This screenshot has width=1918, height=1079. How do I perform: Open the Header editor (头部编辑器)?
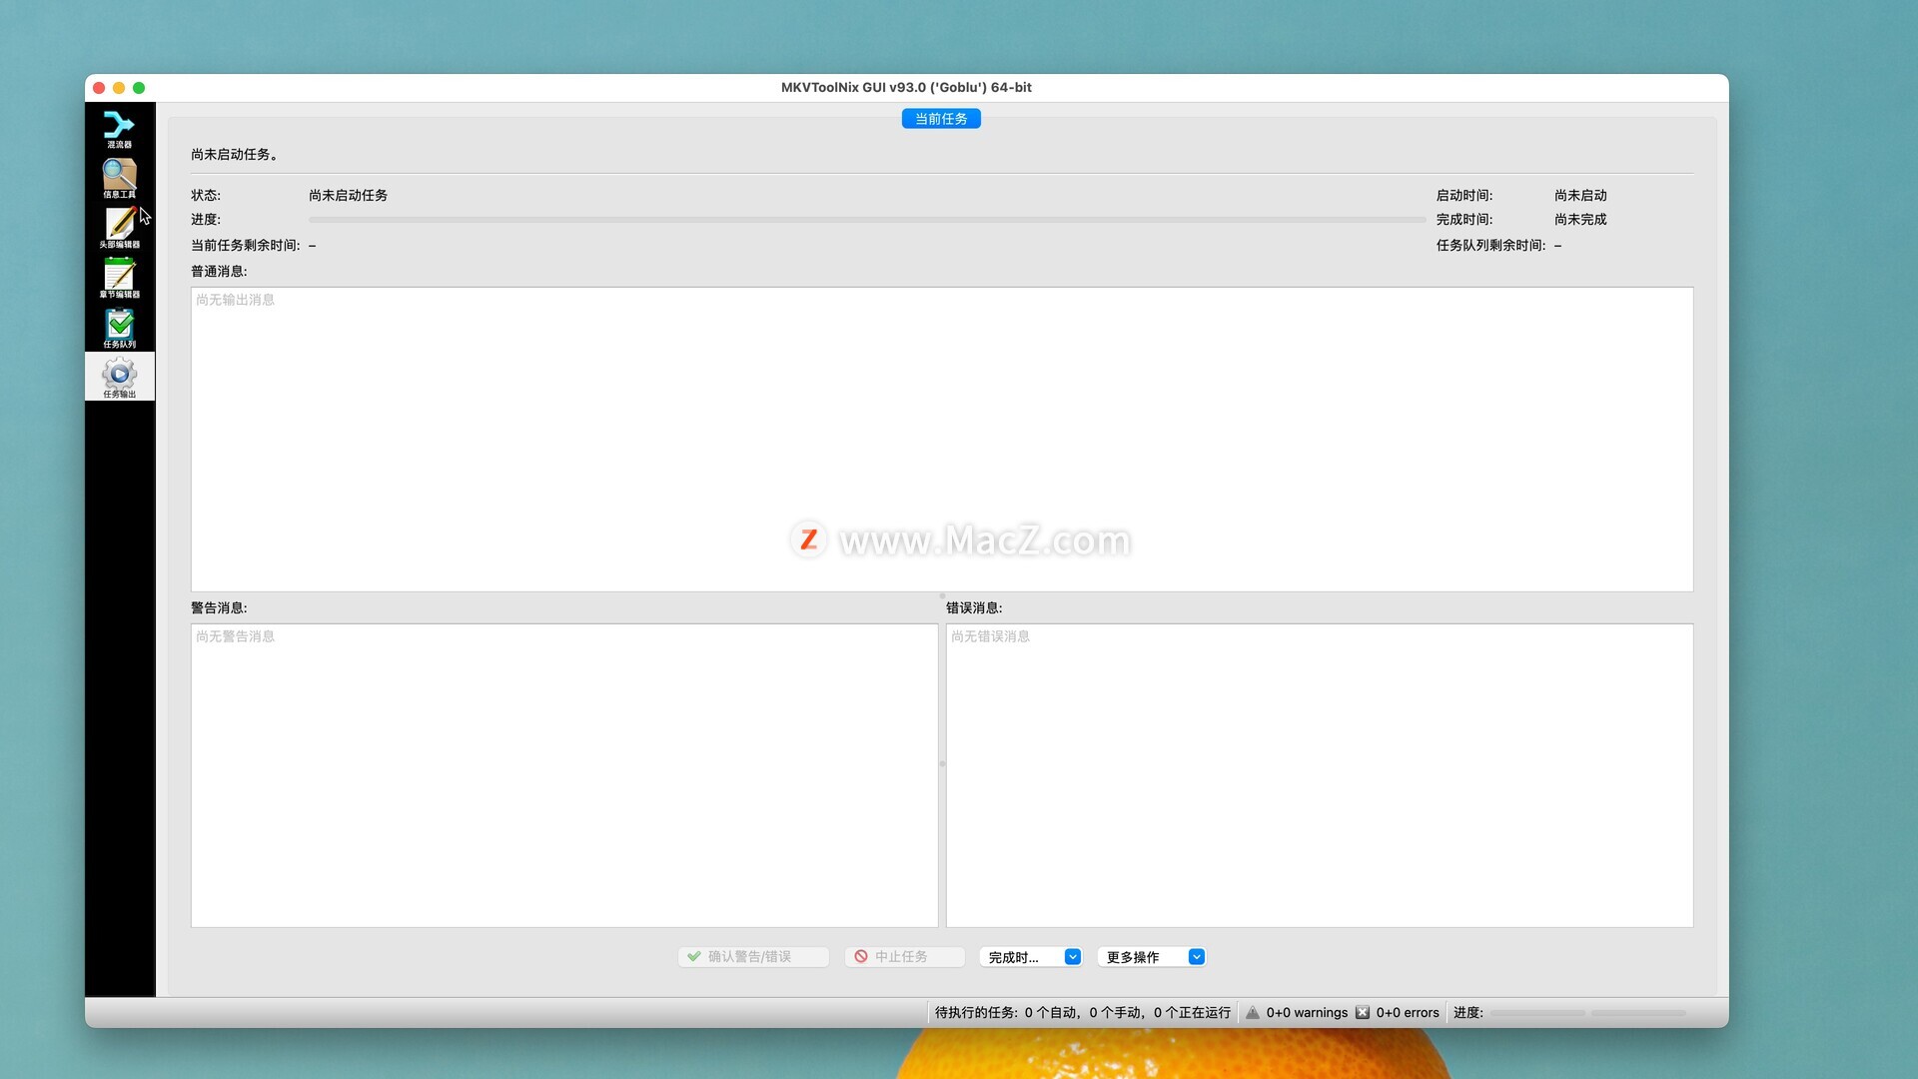(119, 228)
